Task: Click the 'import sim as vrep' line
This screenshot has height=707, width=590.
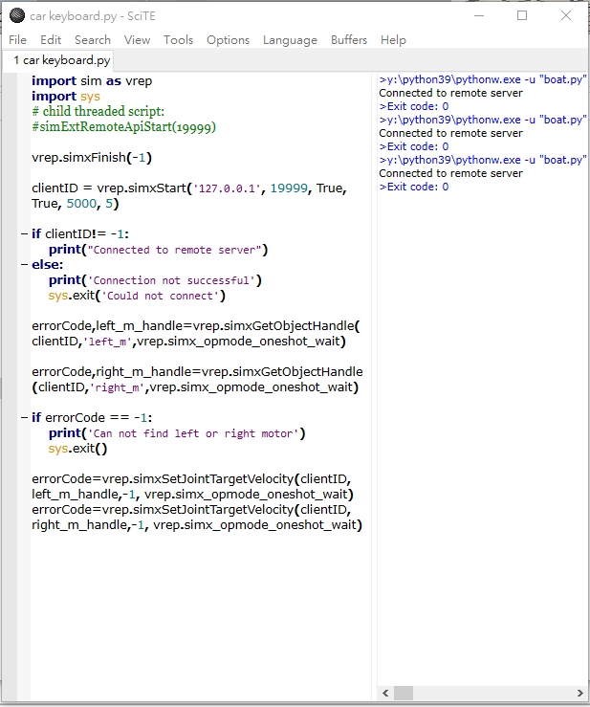Action: [92, 81]
